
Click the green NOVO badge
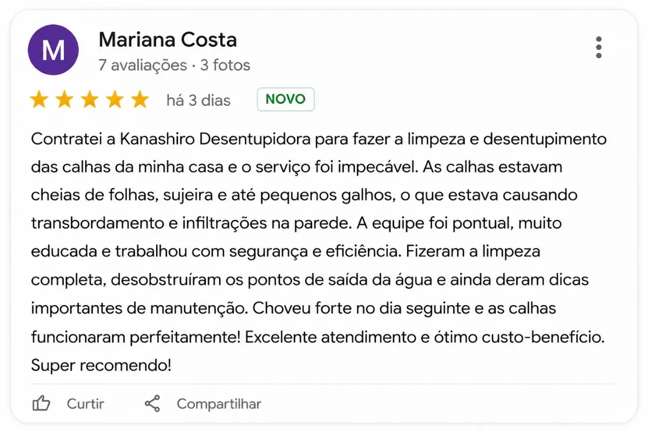[286, 99]
